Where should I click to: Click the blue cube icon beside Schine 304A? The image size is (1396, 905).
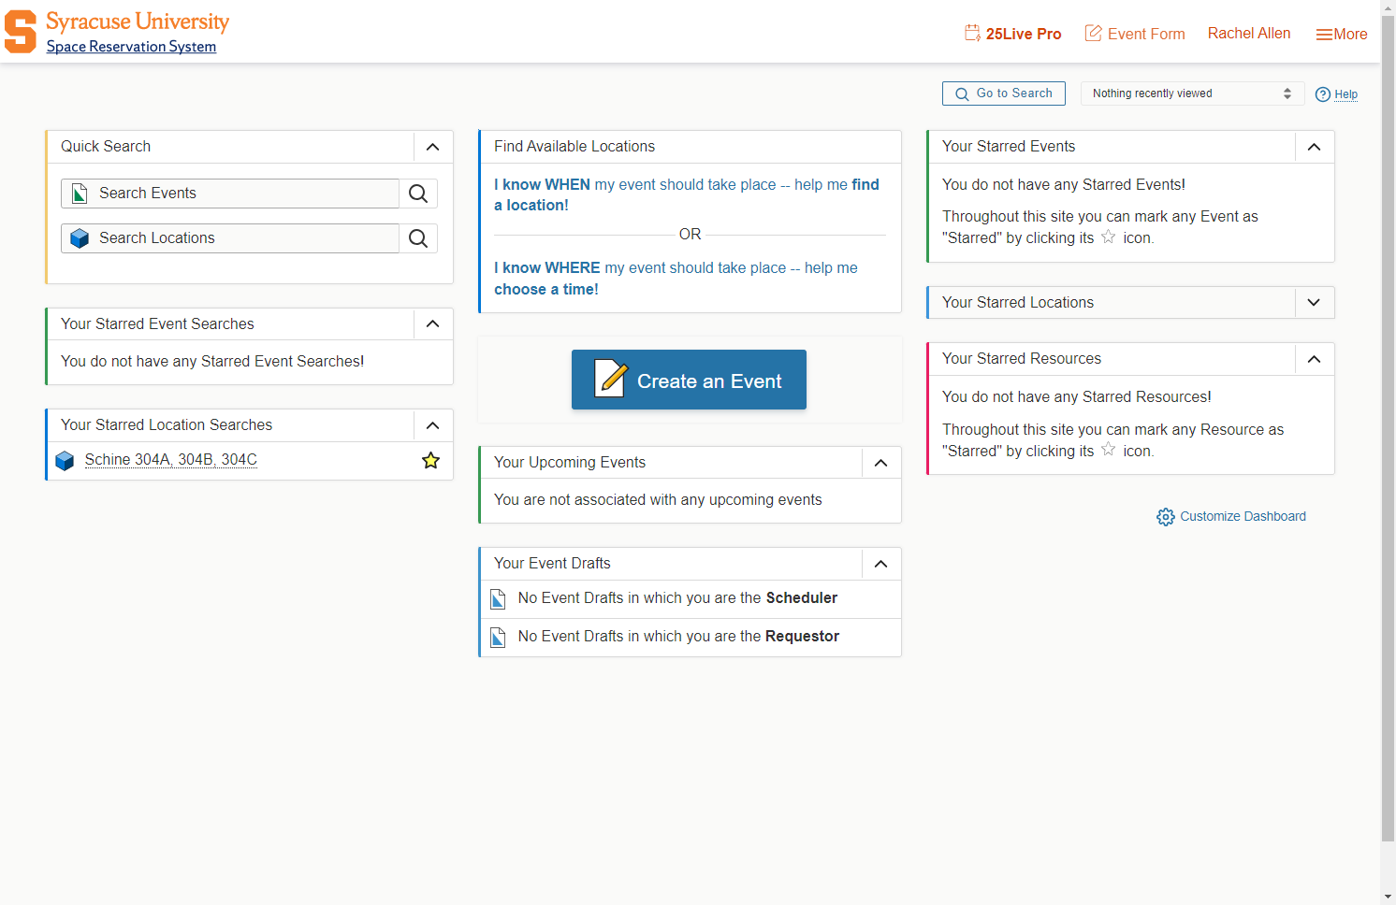pyautogui.click(x=65, y=460)
